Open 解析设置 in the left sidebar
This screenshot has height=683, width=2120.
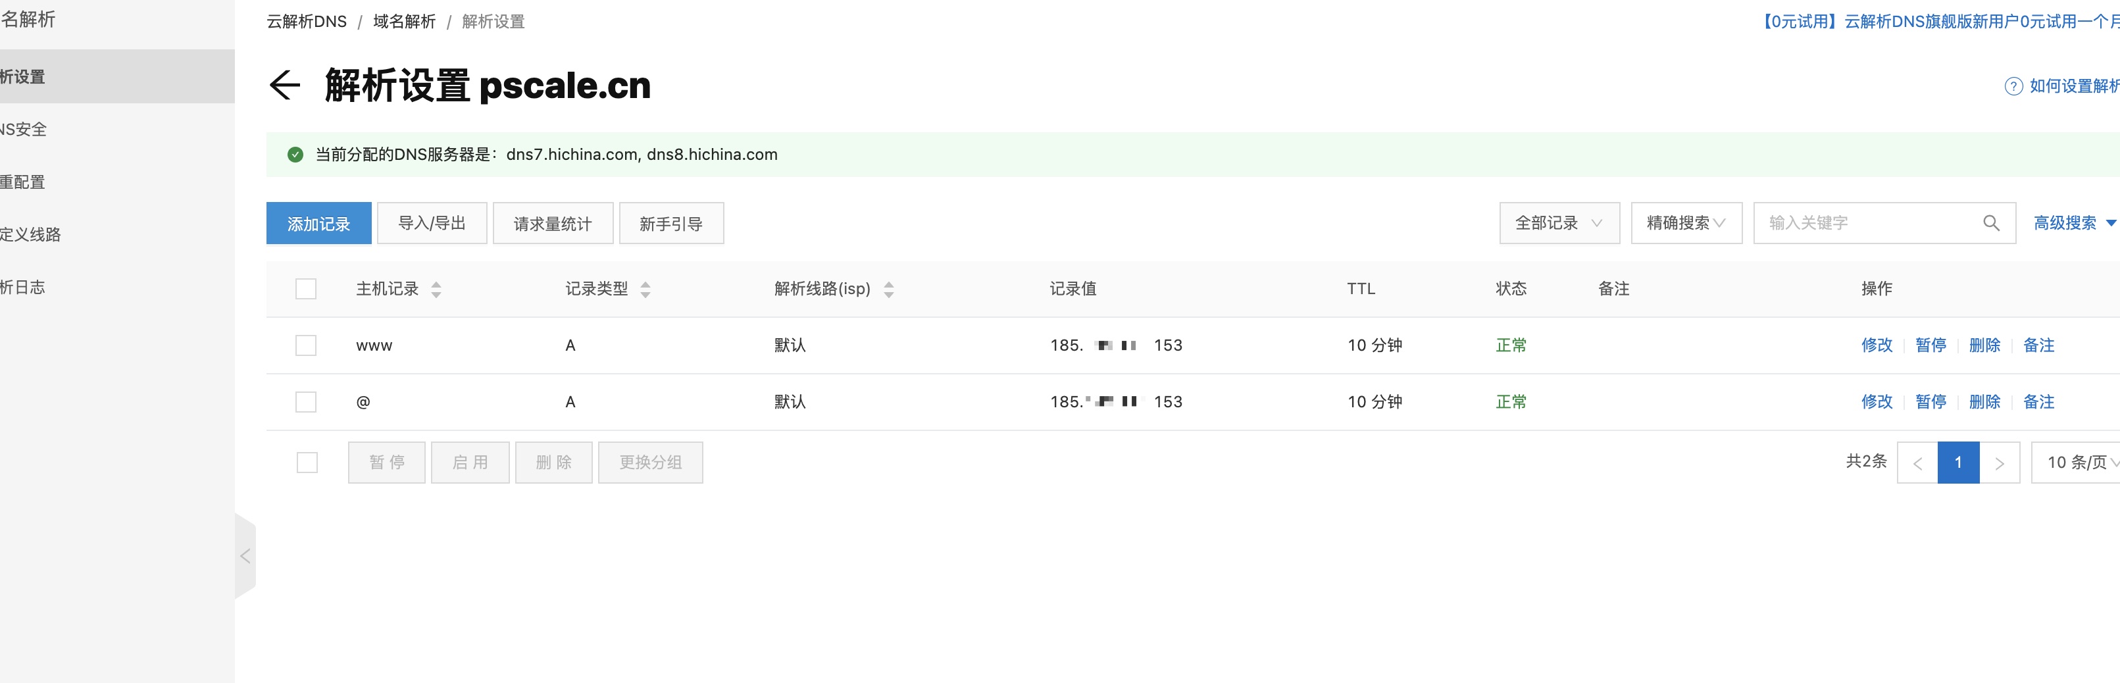tap(117, 76)
